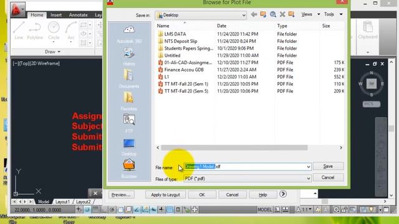Screen dimensions: 399x224
Task: Toggle Object Snap in status bar
Action: pos(120,210)
